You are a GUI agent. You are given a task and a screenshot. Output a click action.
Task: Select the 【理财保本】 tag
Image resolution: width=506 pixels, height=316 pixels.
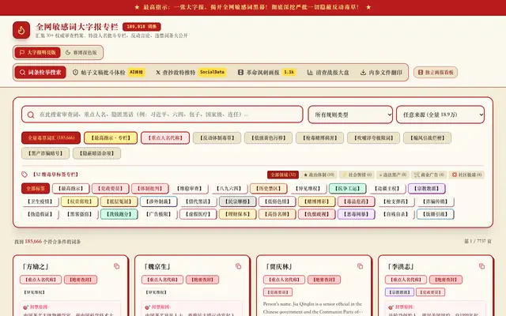click(237, 214)
